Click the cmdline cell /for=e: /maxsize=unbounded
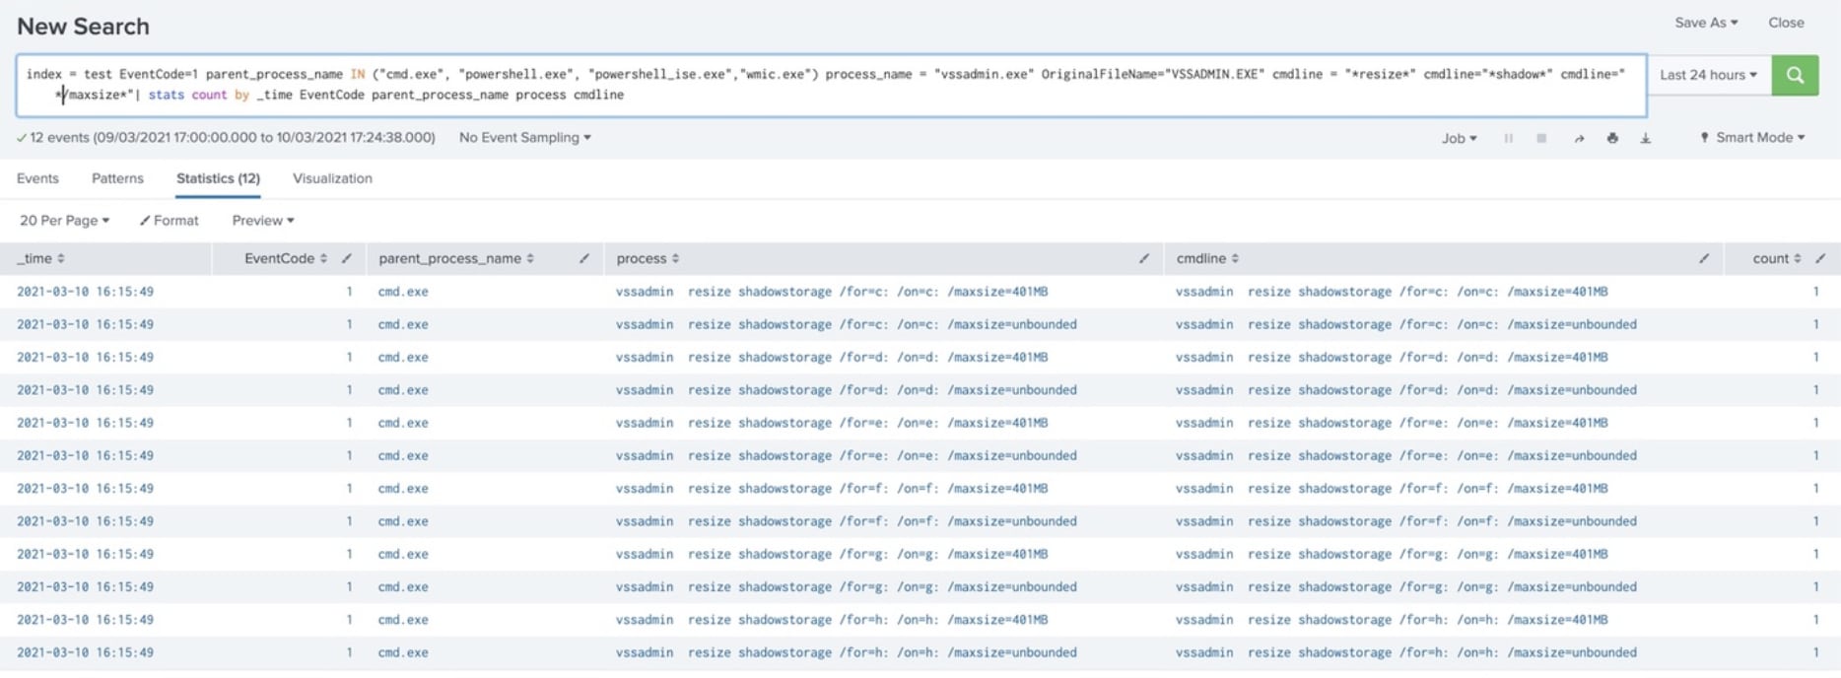The width and height of the screenshot is (1841, 678). click(1406, 455)
